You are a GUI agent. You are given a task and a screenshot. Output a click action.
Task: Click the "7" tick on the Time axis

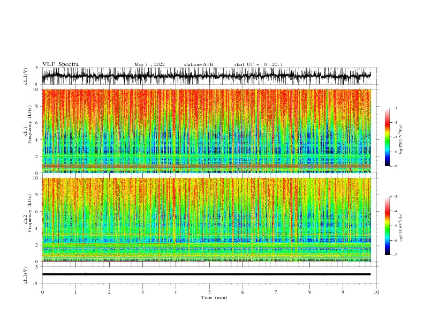pos(276,292)
